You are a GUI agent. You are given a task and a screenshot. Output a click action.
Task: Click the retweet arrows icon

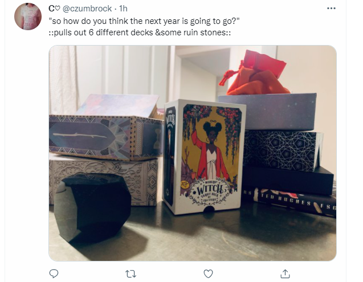tap(130, 274)
